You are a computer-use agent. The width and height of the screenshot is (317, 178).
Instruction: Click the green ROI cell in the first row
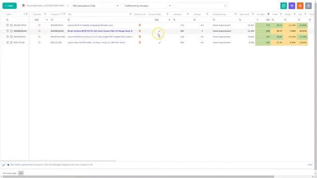(303, 25)
